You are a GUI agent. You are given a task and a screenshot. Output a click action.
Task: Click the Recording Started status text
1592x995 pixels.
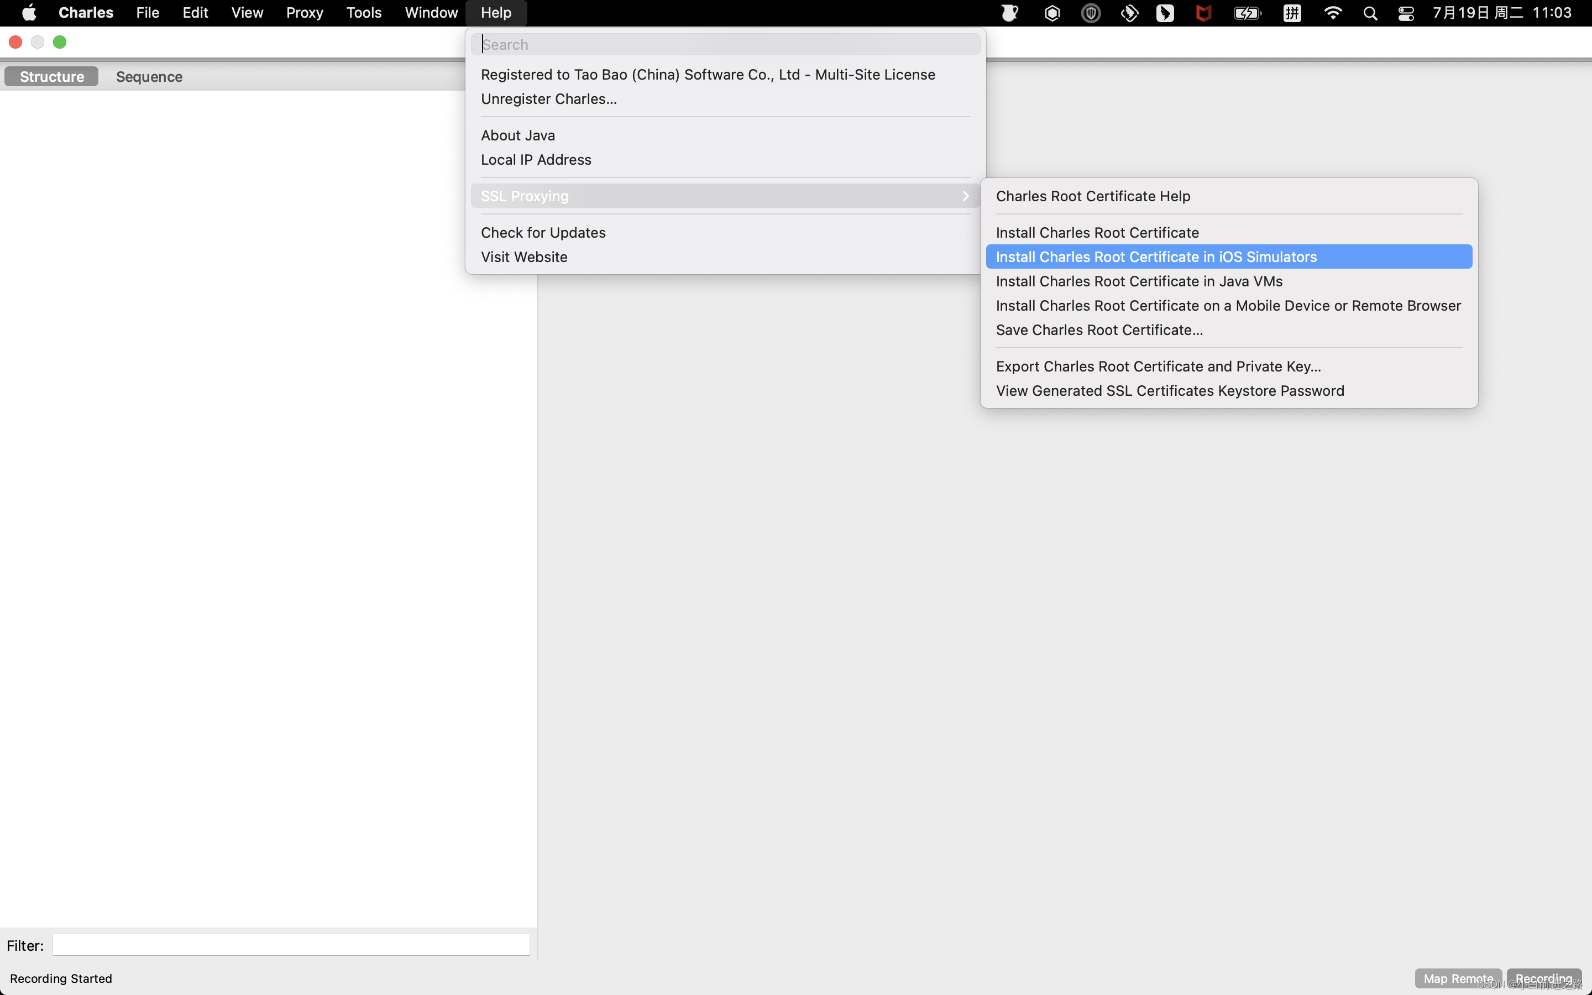coord(61,978)
